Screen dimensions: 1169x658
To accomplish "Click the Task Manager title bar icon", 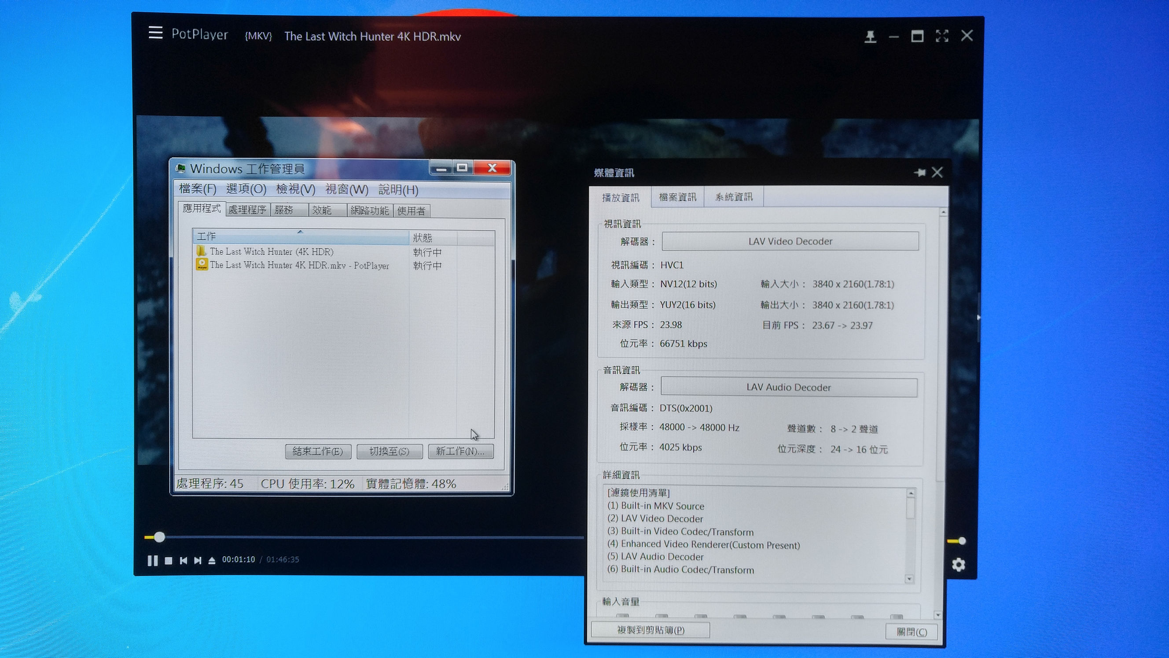I will coord(181,169).
